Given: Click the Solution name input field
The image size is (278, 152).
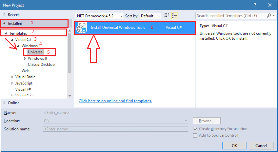Looking at the screenshot, I should (x=115, y=129).
